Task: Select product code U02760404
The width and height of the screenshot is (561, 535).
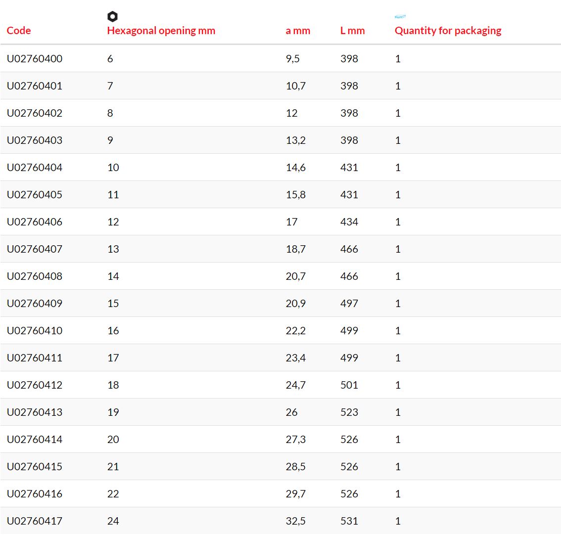Action: click(x=34, y=167)
